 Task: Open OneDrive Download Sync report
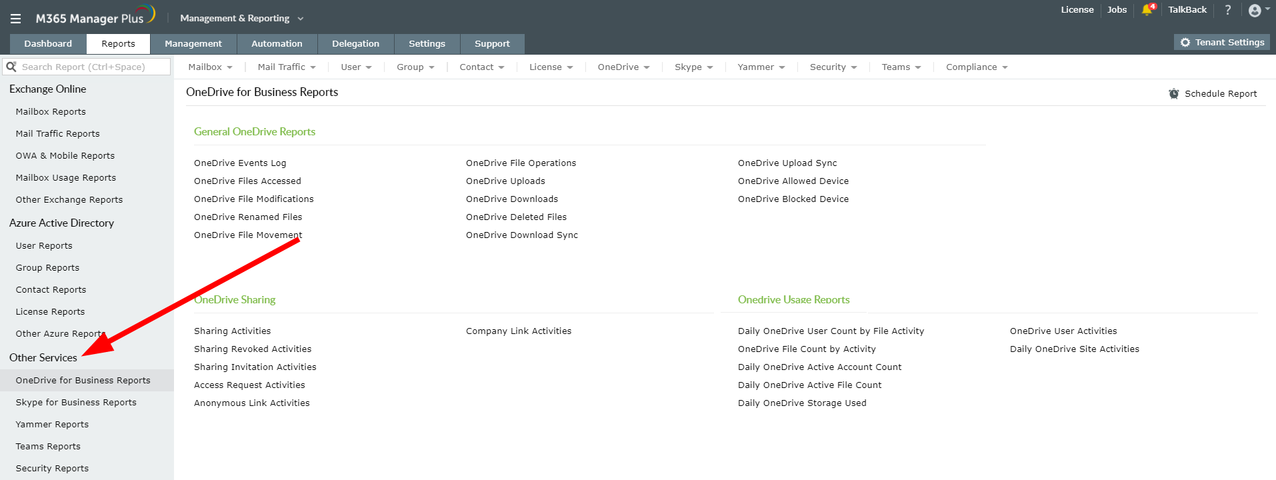(x=522, y=235)
